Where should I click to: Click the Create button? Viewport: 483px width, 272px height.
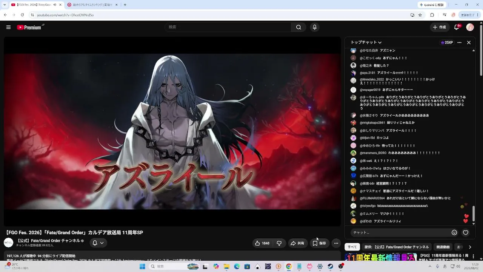tap(439, 27)
